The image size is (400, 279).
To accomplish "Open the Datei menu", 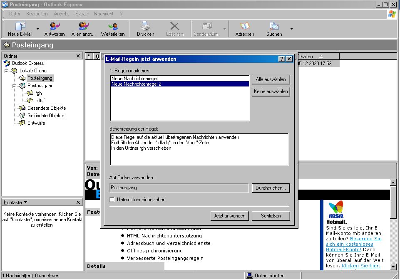I will click(x=14, y=13).
